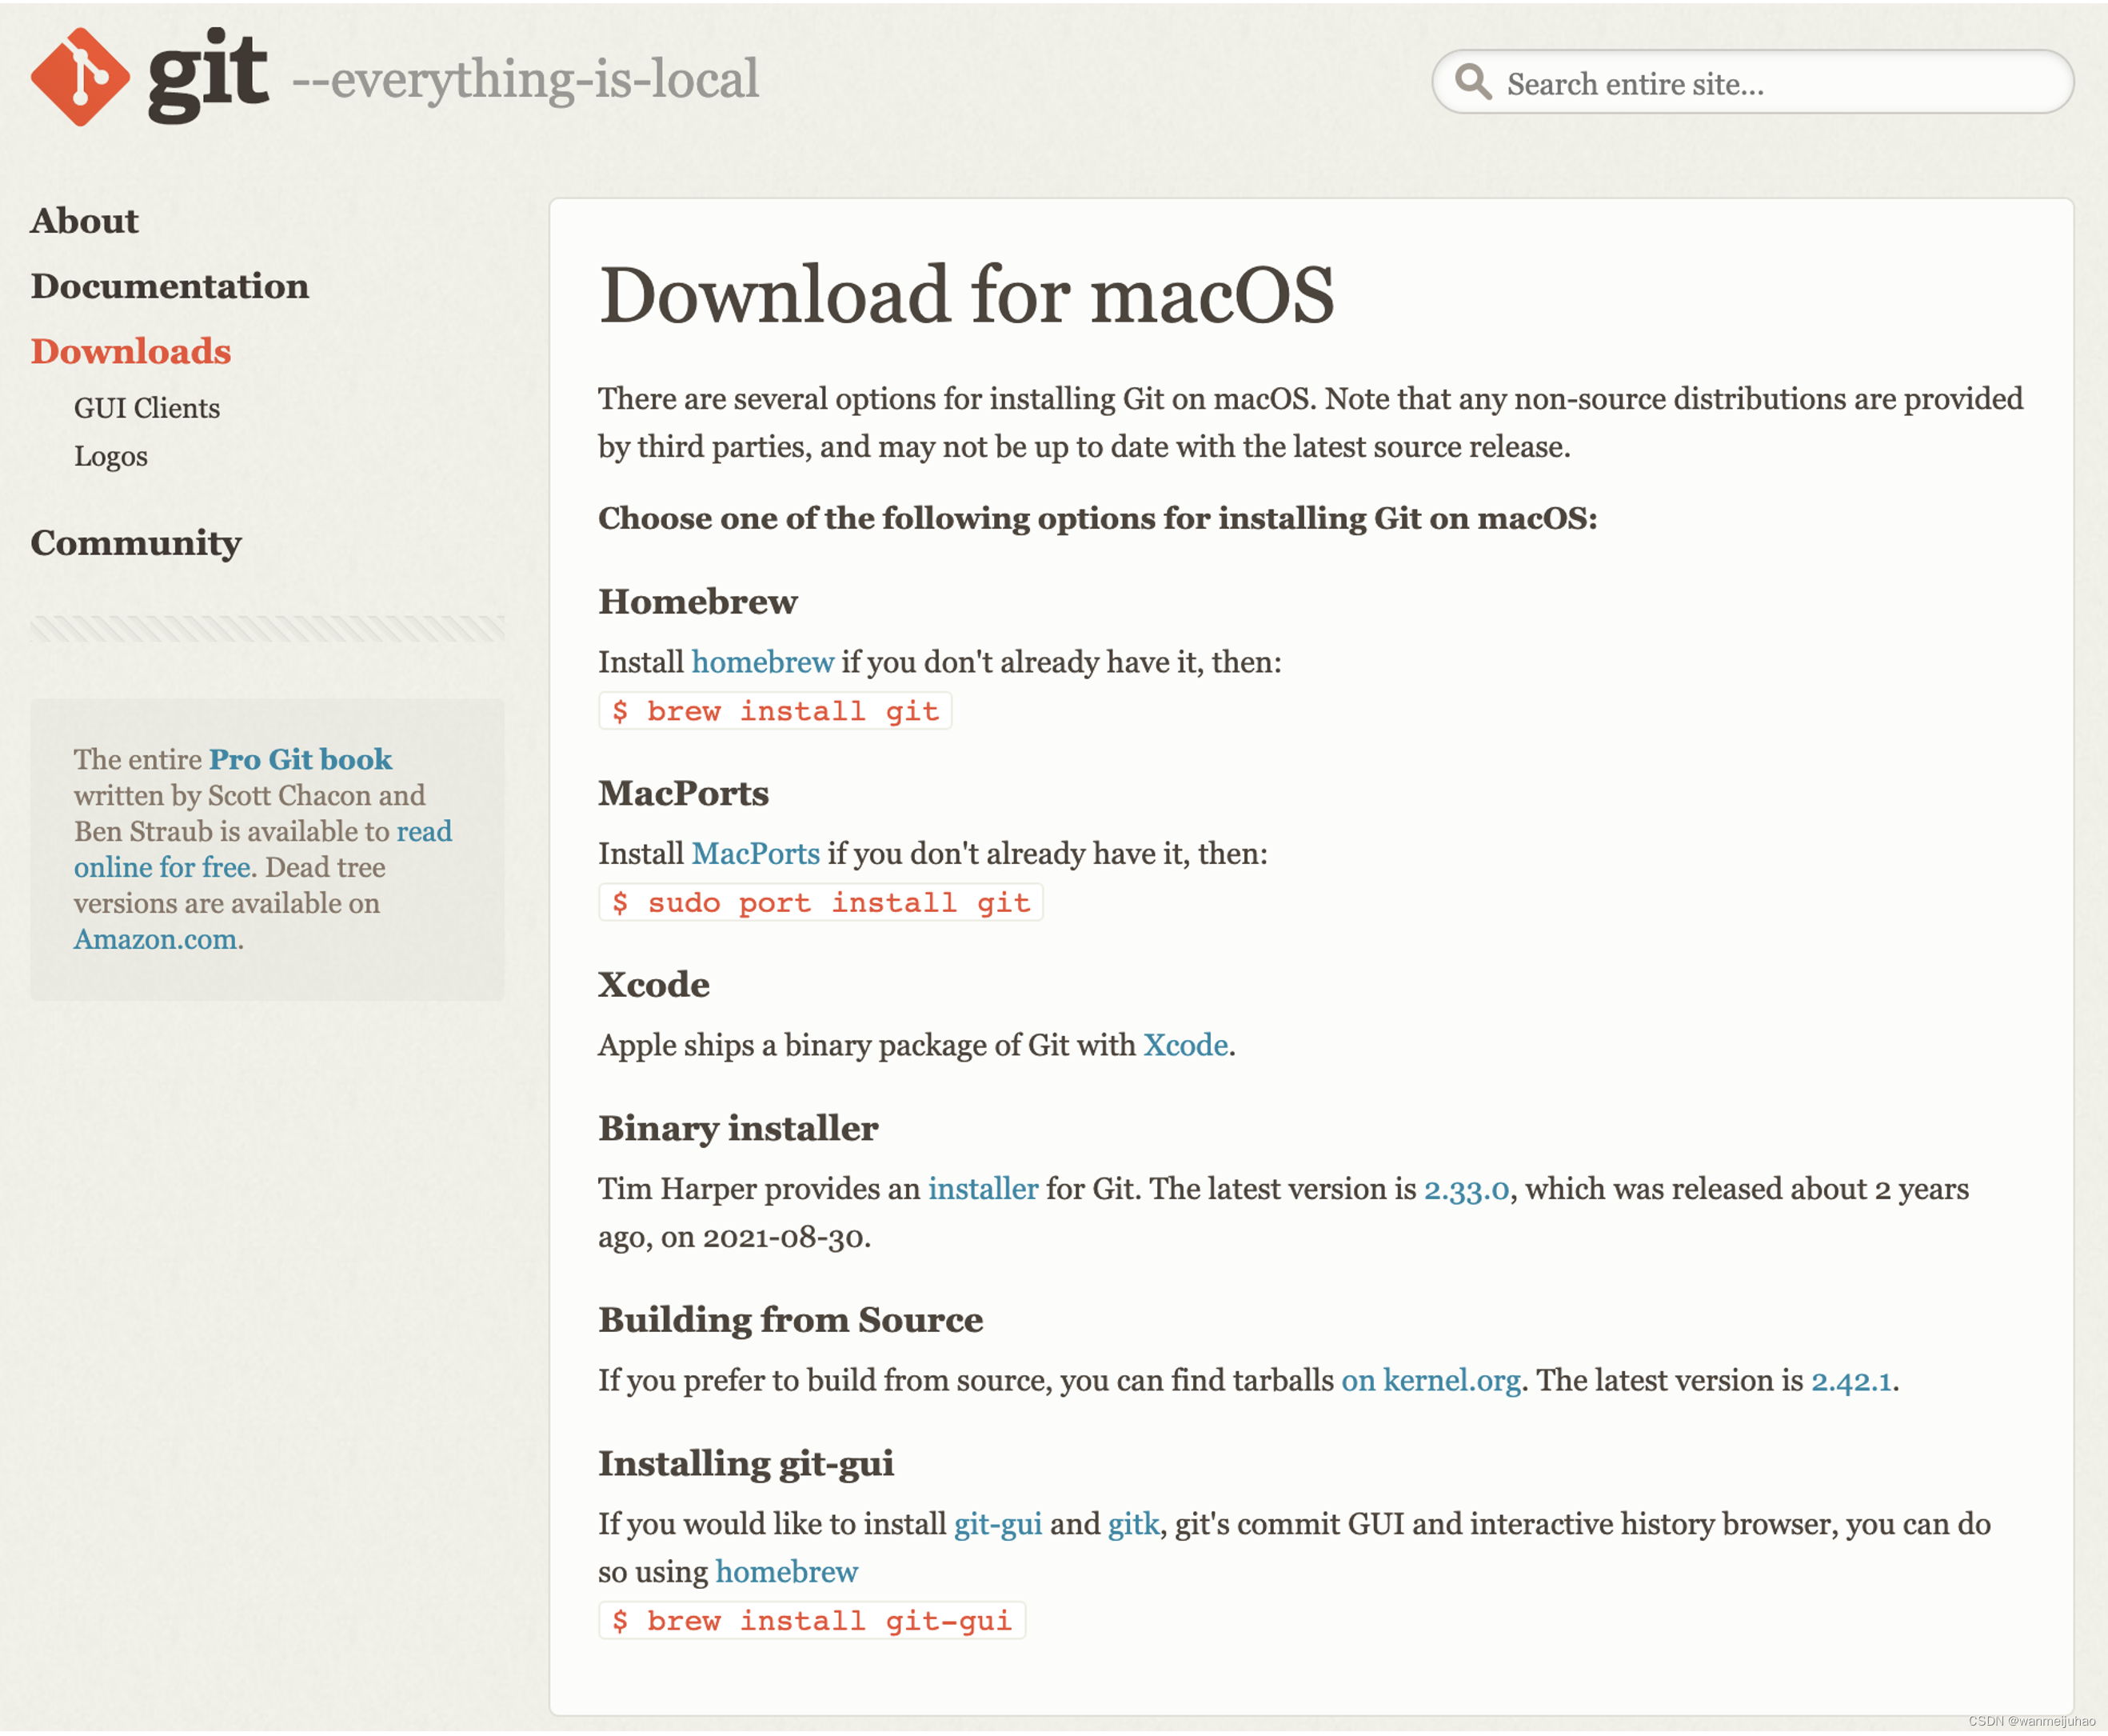Click the read online for free link
The width and height of the screenshot is (2108, 1736).
263,849
